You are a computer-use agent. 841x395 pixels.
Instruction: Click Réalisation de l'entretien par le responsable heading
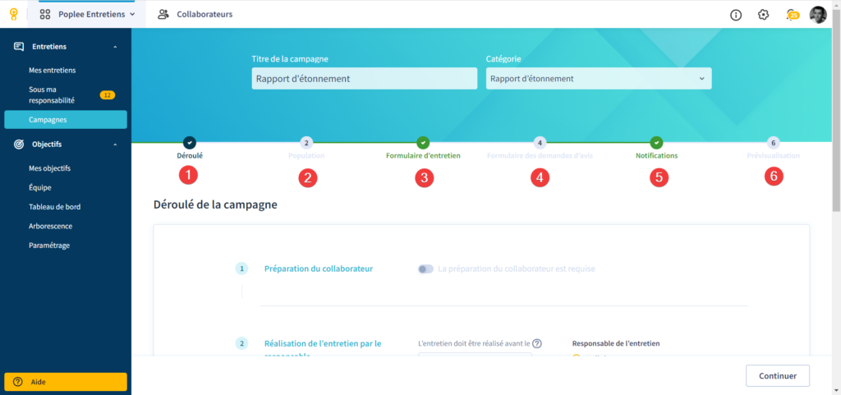pos(323,349)
